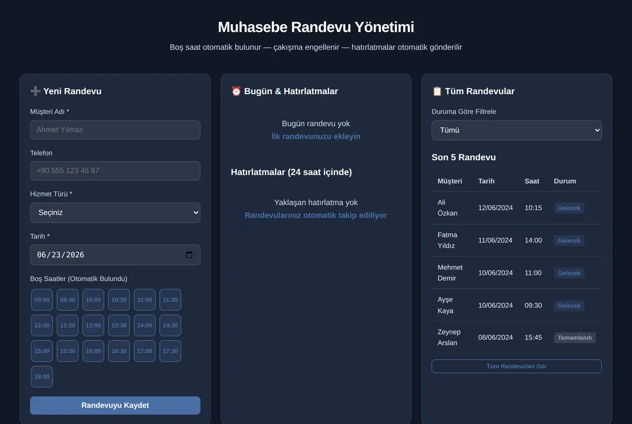
Task: Choose the 17:30 time slot
Action: 170,351
